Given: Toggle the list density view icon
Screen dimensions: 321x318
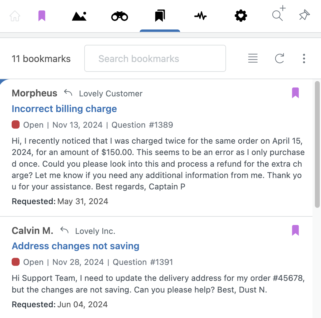Looking at the screenshot, I should [253, 58].
